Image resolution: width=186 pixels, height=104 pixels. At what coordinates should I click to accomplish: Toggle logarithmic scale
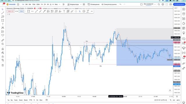[174, 100]
